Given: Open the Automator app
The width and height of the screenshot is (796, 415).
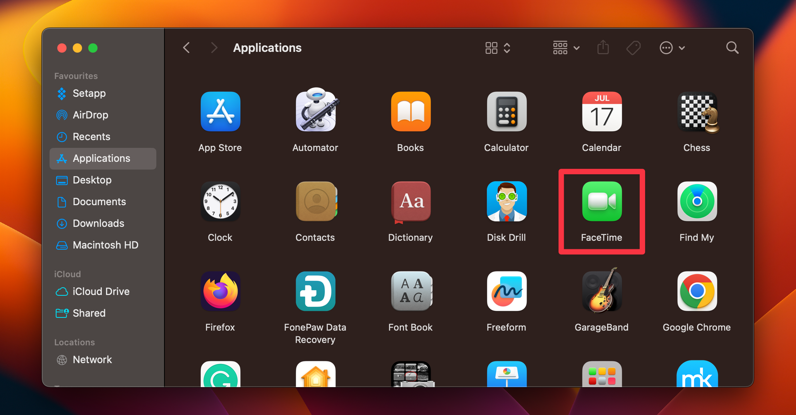Looking at the screenshot, I should pyautogui.click(x=315, y=112).
